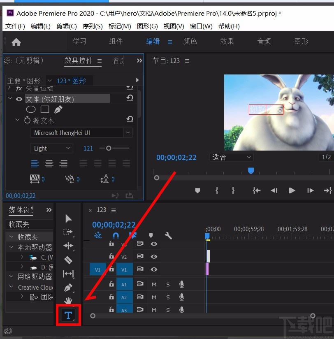This screenshot has width=334, height=339.
Task: Create 4-point polygon mask for text
Action: coord(45,109)
